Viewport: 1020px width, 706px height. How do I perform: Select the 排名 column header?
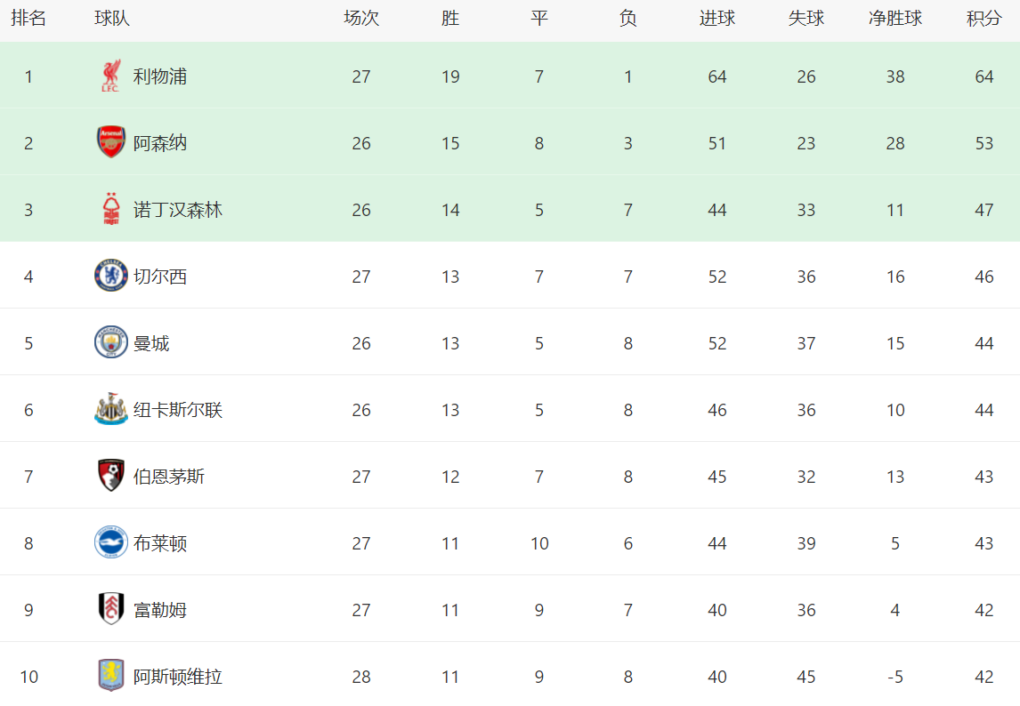pos(28,18)
